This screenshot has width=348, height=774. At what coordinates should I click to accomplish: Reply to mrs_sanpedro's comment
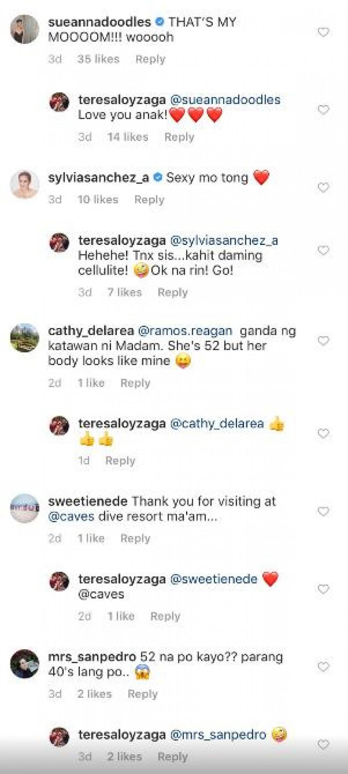point(143,694)
